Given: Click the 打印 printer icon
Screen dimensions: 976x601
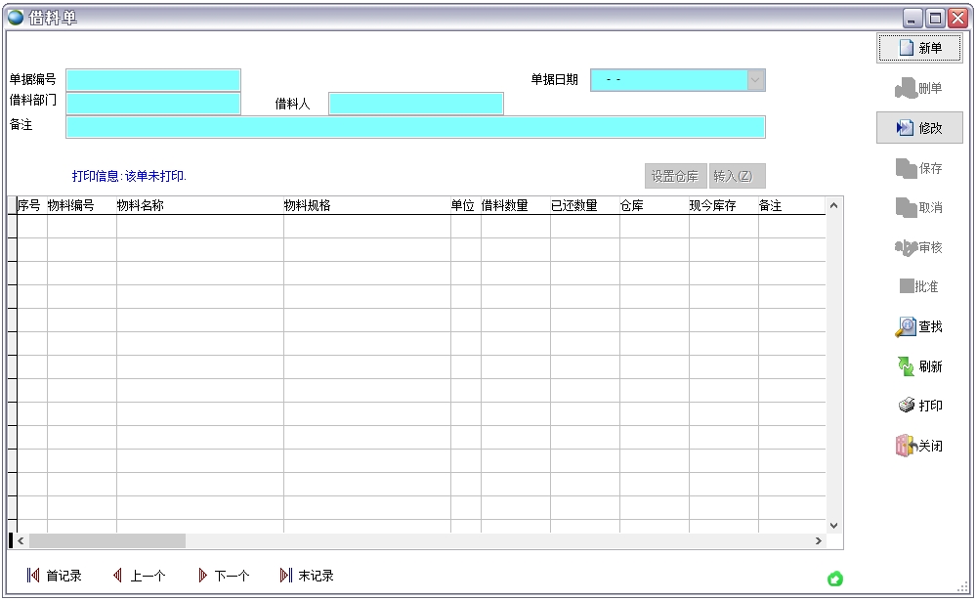Looking at the screenshot, I should tap(906, 406).
